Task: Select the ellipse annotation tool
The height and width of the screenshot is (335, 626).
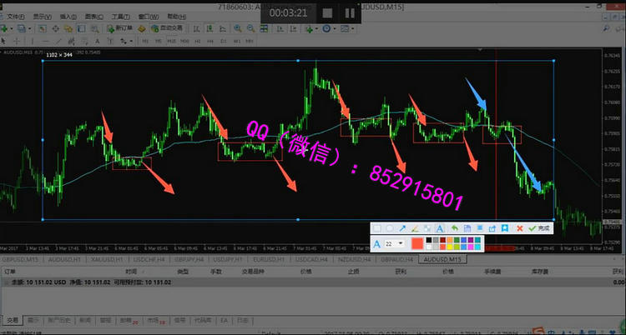Action: [x=389, y=227]
